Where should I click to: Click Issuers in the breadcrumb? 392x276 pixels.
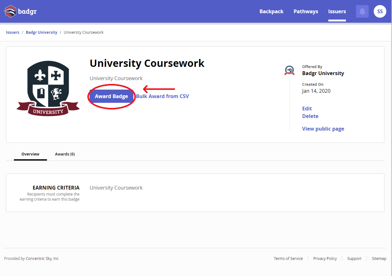click(x=13, y=32)
